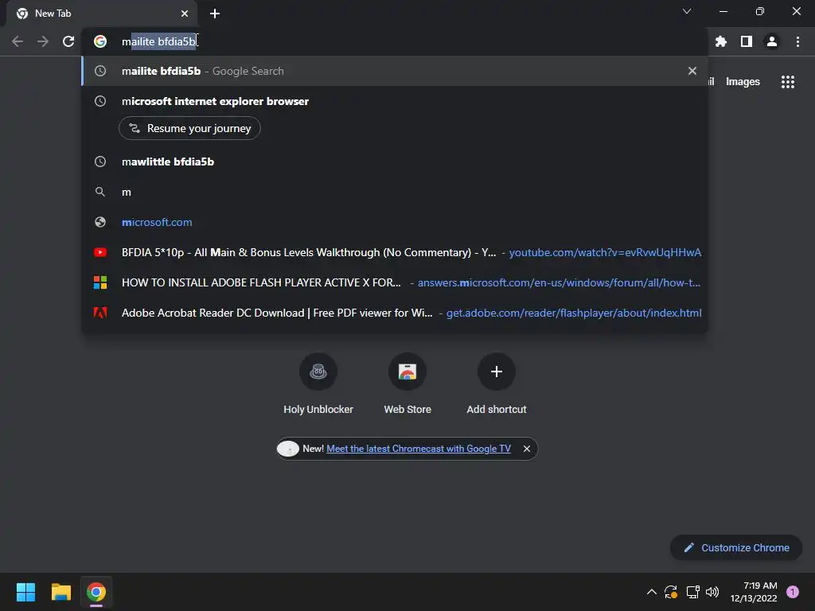
Task: Remove the 'mailite bfdia5b' suggestion
Action: click(x=692, y=71)
